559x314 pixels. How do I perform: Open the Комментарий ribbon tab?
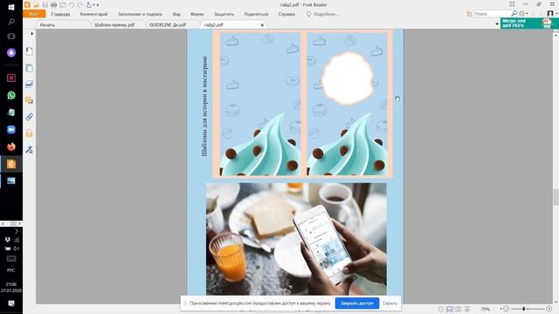tap(93, 14)
